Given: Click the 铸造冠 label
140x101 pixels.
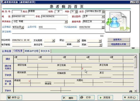Looking at the screenshot, I should point(48,84).
